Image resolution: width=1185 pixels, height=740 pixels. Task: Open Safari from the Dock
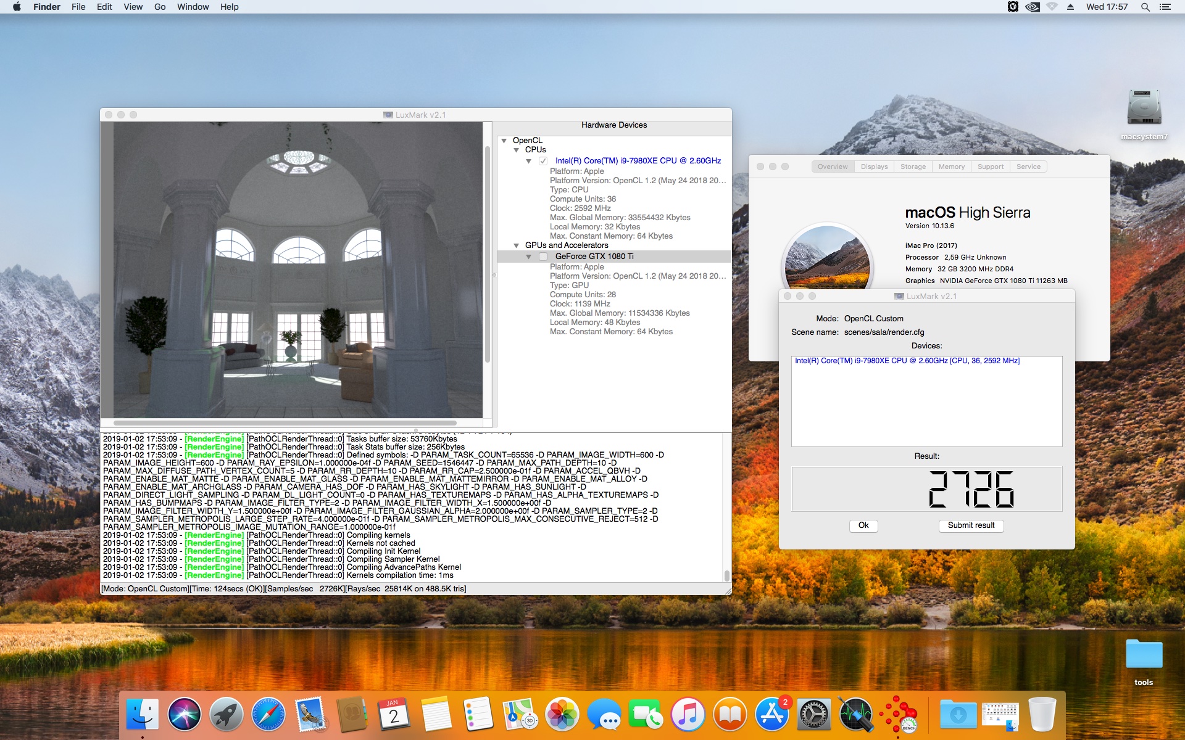(x=268, y=714)
